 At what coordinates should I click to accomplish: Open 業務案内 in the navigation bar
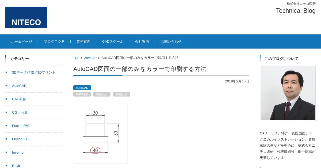(83, 42)
